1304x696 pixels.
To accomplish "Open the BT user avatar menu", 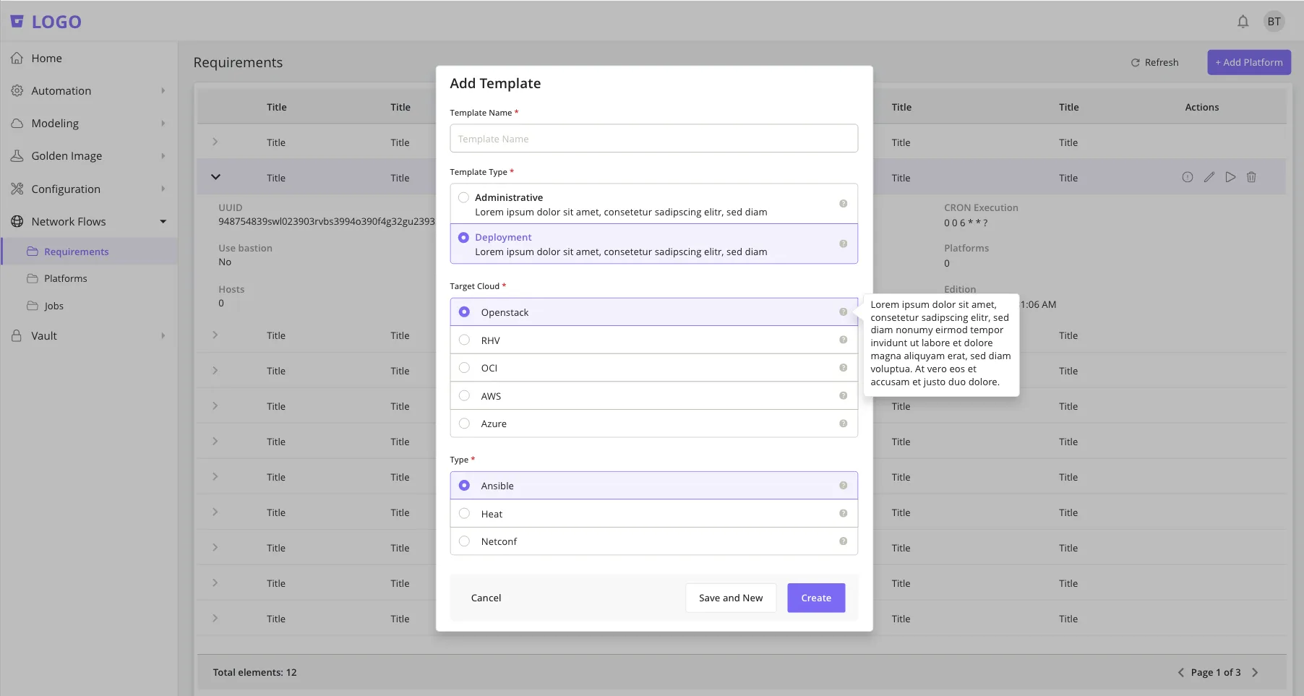I will click(x=1274, y=22).
